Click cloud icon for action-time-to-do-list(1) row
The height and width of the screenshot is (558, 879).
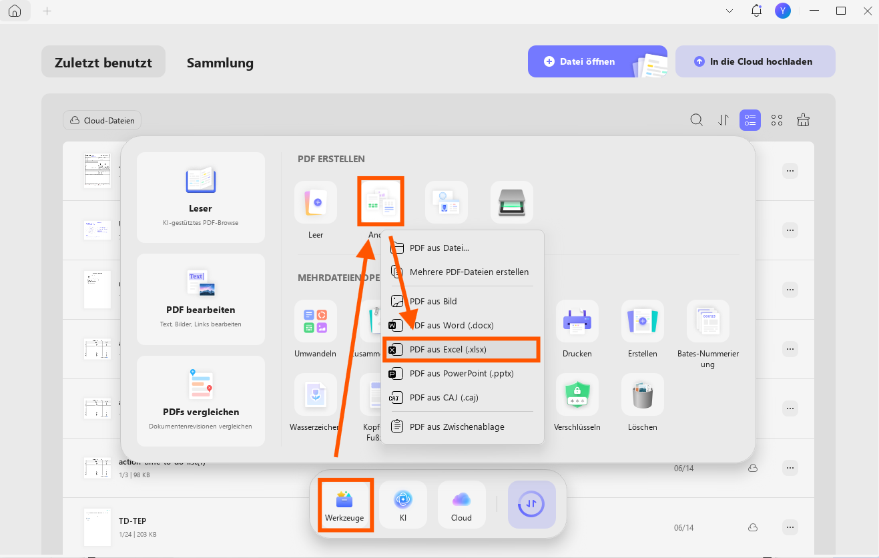coord(753,468)
